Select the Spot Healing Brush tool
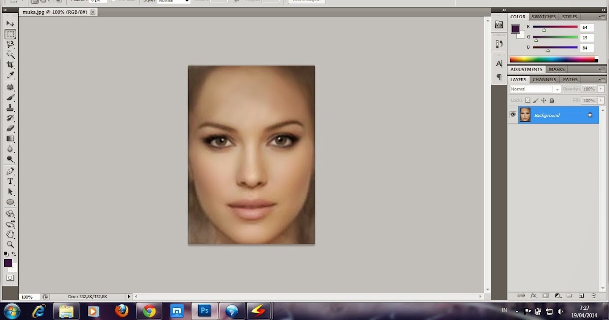Screen dimensions: 609x320 pos(10,87)
